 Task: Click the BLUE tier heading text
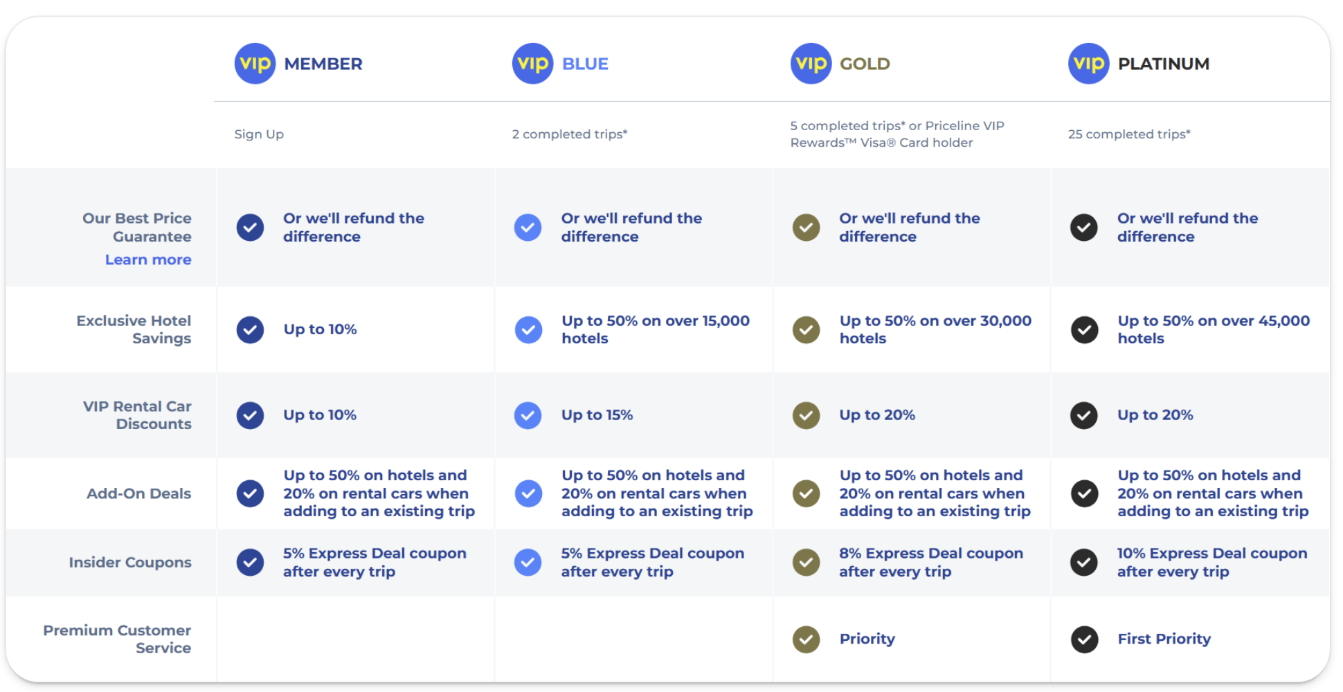tap(585, 64)
